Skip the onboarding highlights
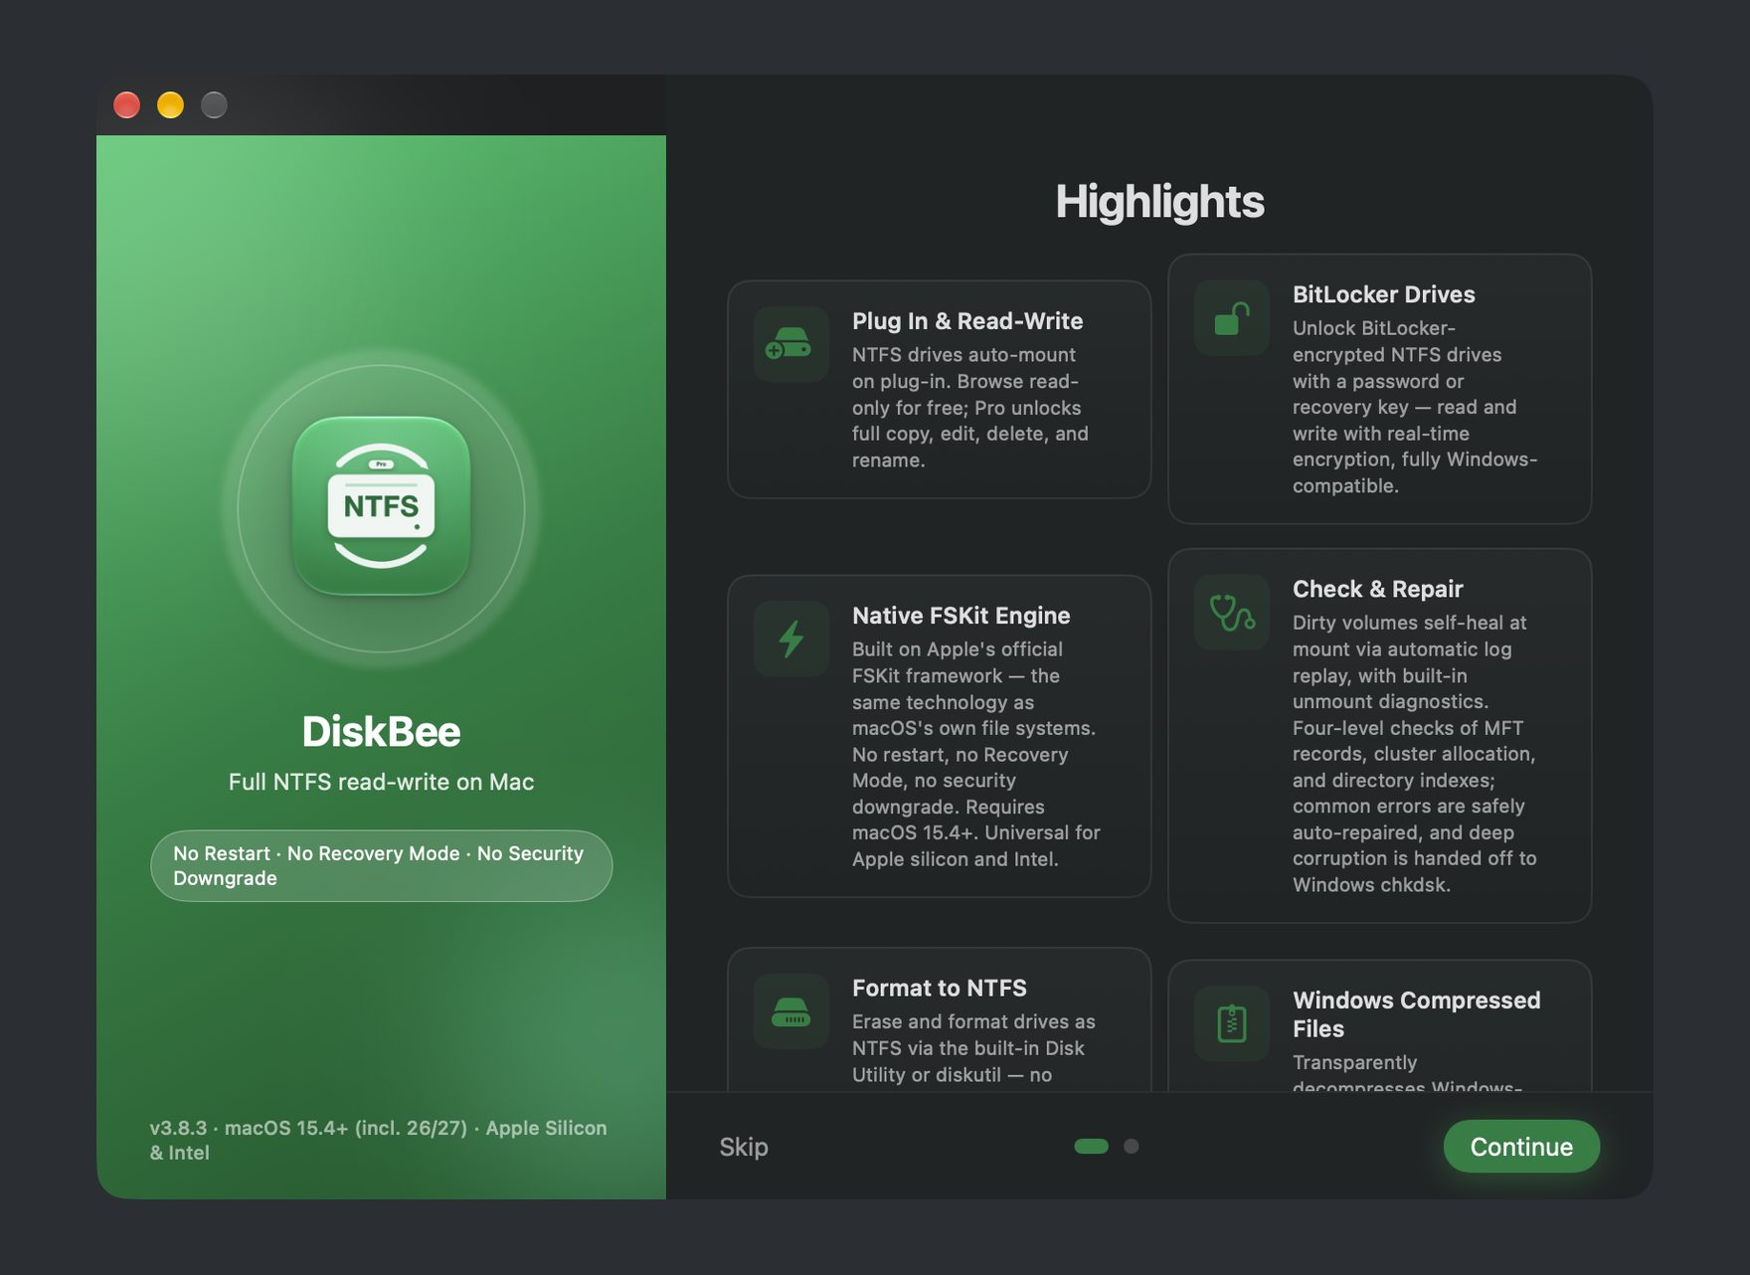 pyautogui.click(x=744, y=1147)
